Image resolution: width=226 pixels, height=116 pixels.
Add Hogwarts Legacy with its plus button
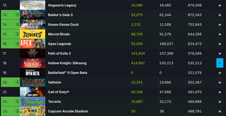click(220, 5)
